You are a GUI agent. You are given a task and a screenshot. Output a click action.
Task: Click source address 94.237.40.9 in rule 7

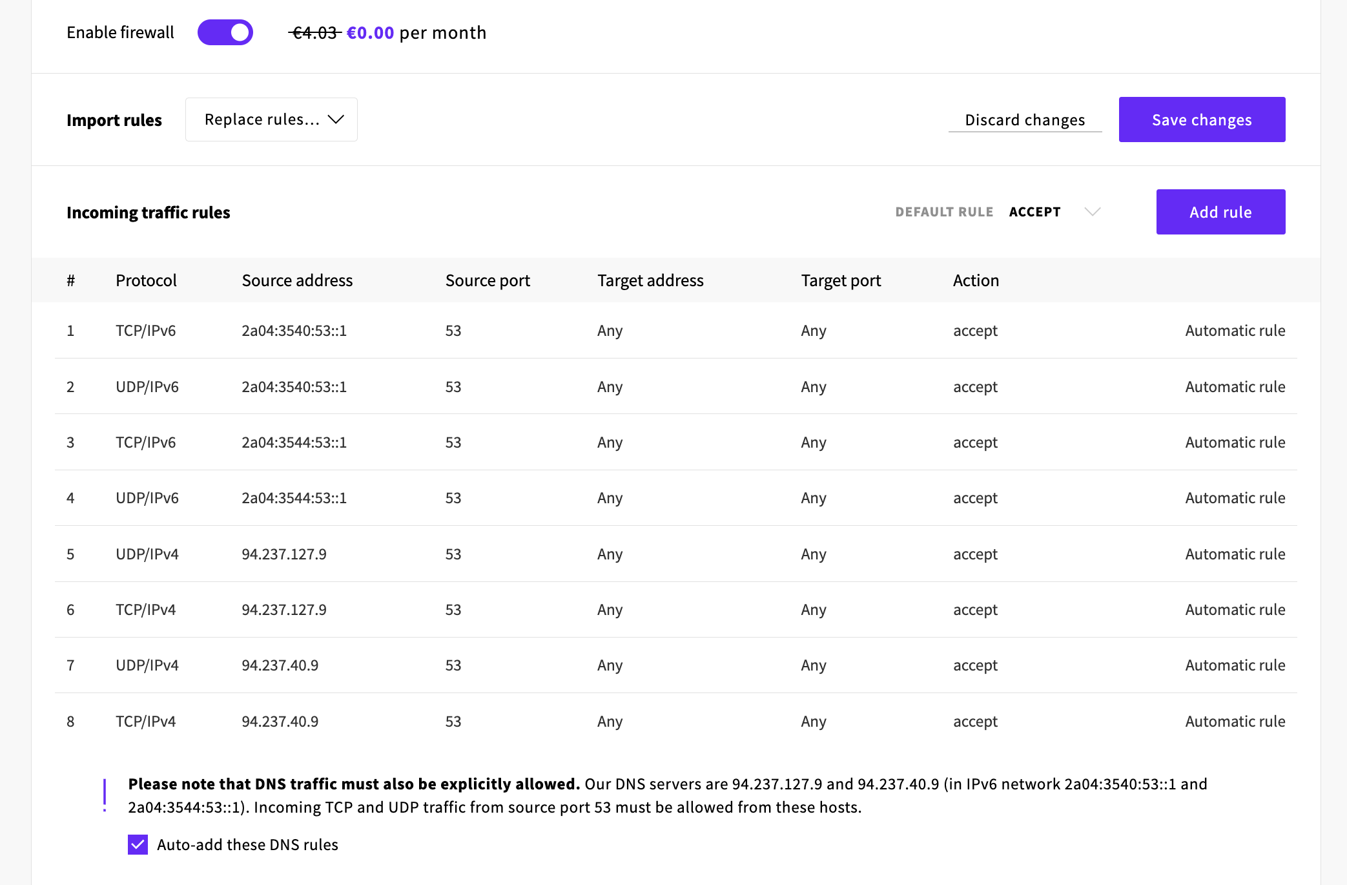(x=280, y=665)
